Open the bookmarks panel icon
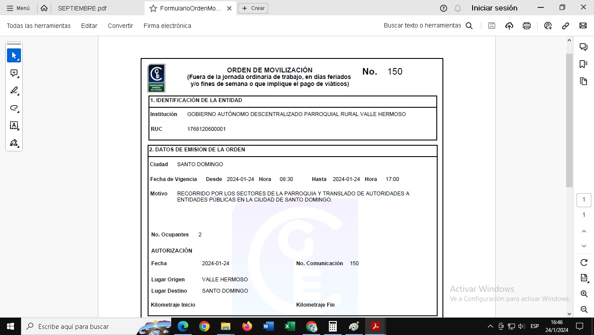This screenshot has width=594, height=335. coord(583,64)
